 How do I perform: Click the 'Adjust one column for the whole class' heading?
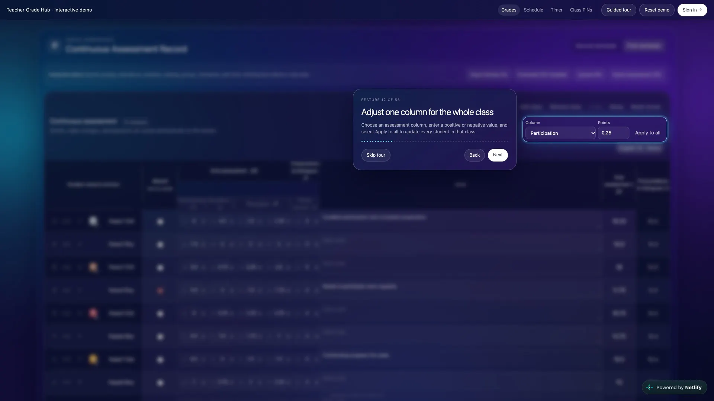(427, 112)
